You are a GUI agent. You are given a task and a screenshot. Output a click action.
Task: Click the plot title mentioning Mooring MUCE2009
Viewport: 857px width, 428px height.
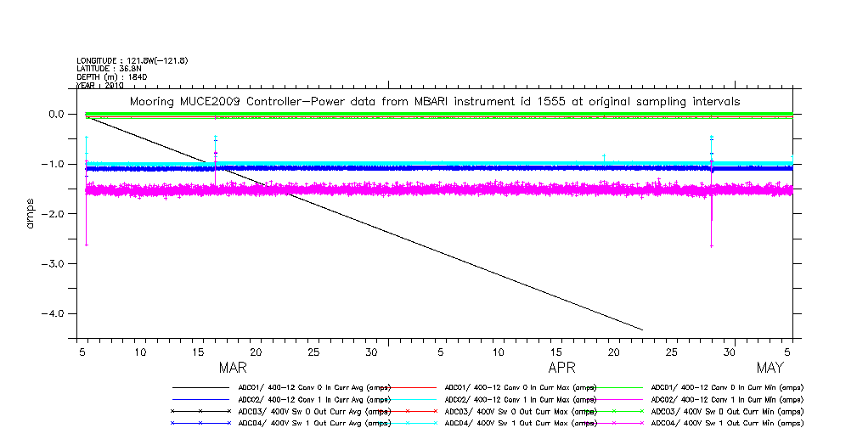tap(434, 101)
